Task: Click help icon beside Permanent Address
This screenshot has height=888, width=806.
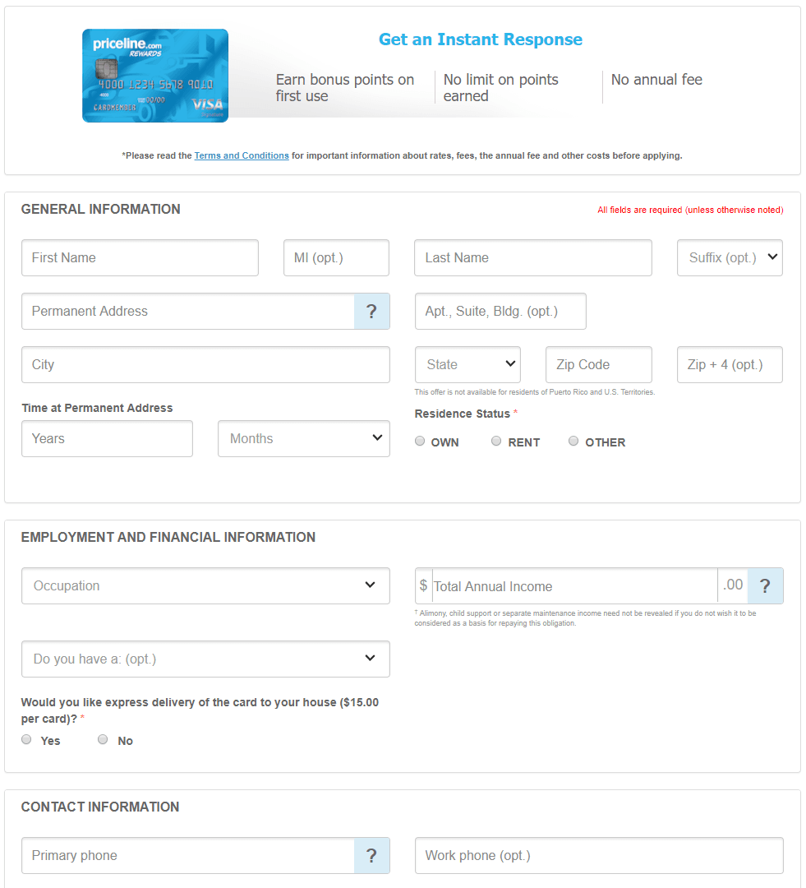Action: pyautogui.click(x=371, y=312)
